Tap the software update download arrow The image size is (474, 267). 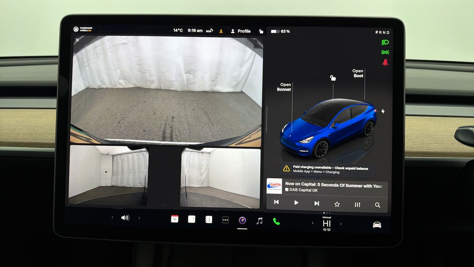(221, 31)
